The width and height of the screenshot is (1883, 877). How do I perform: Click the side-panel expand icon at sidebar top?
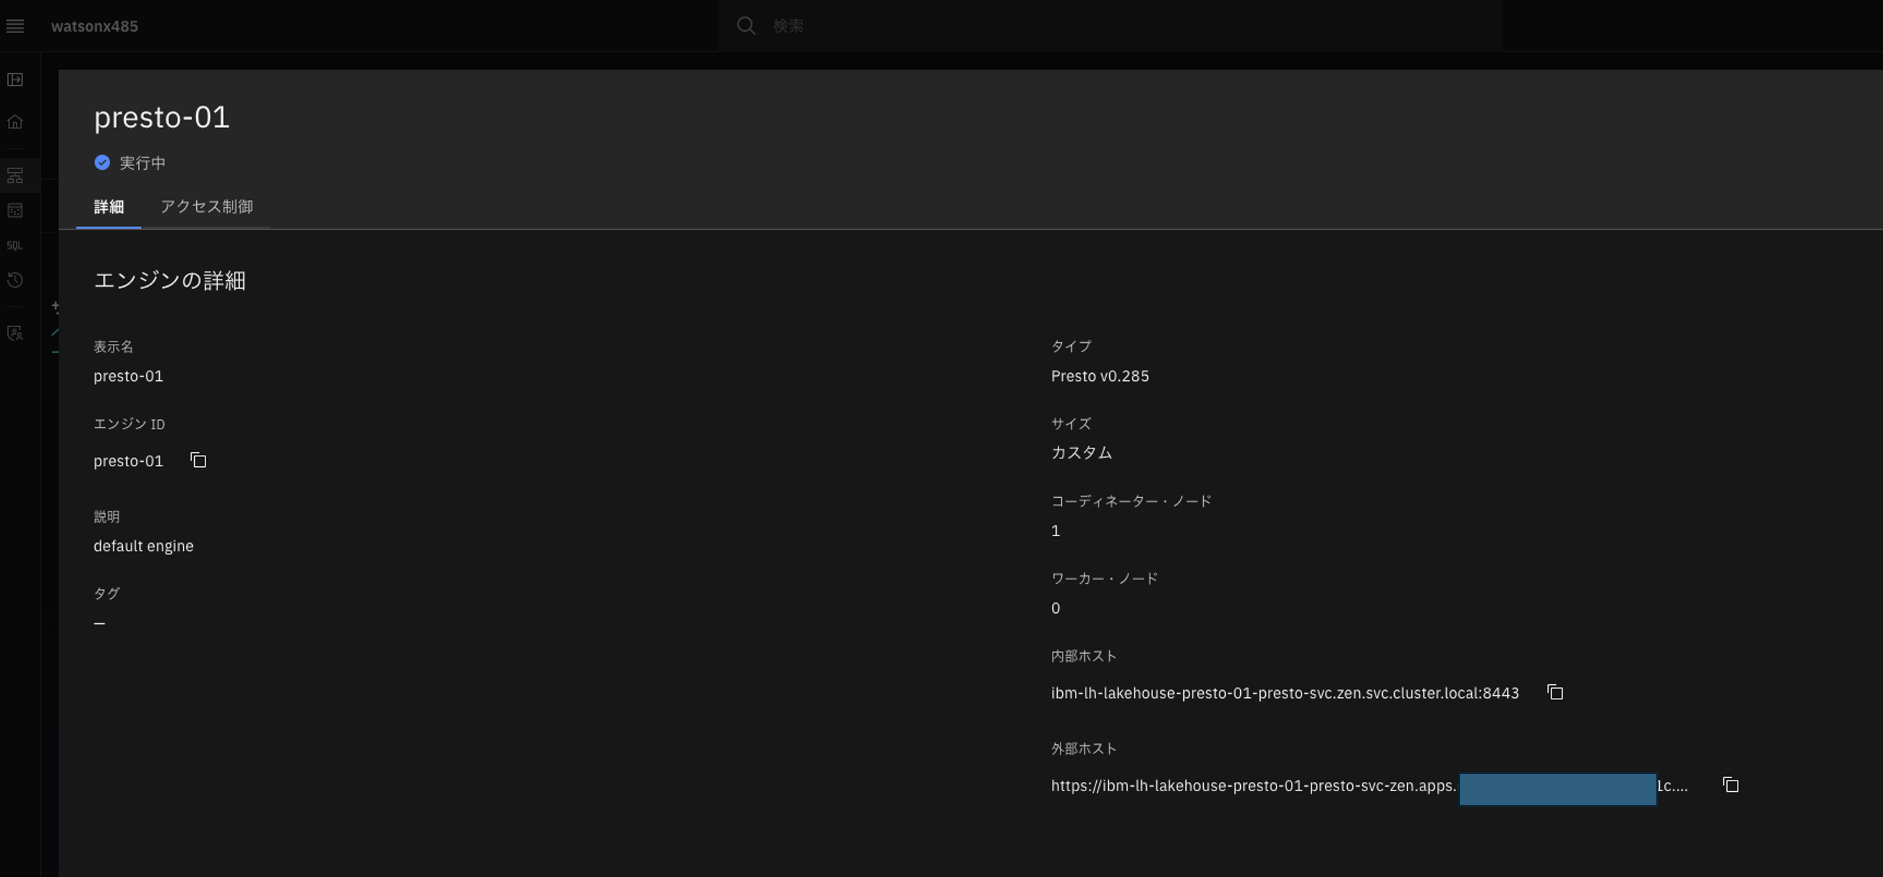pyautogui.click(x=15, y=81)
